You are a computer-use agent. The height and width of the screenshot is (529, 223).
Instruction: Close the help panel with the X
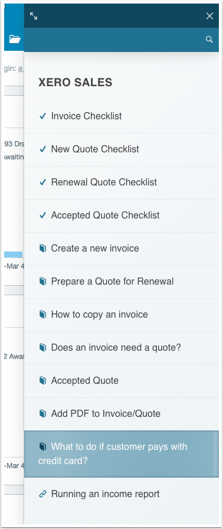coord(209,16)
